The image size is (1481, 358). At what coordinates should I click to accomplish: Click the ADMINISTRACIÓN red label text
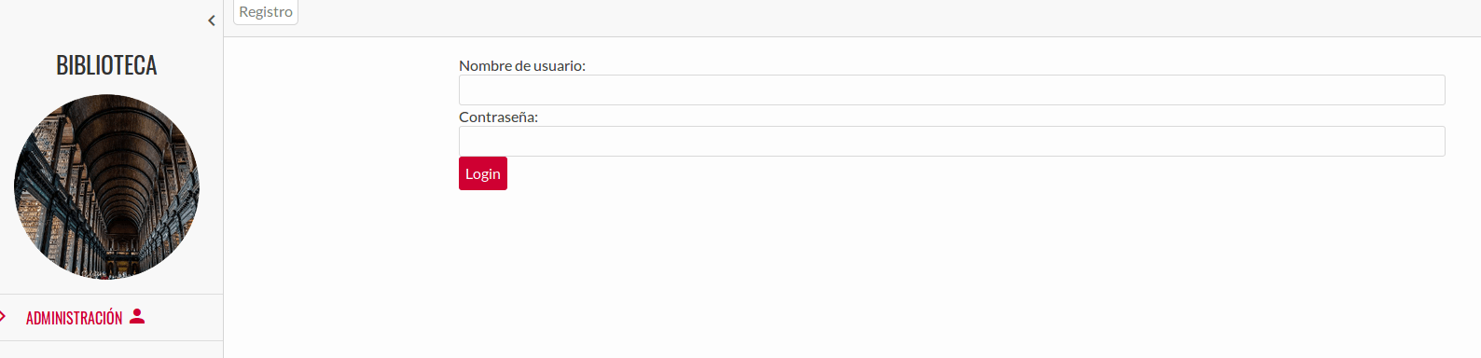point(74,318)
